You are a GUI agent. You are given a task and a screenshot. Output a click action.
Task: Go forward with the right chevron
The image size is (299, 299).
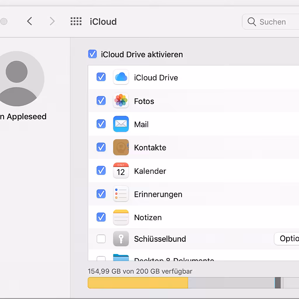coord(52,21)
